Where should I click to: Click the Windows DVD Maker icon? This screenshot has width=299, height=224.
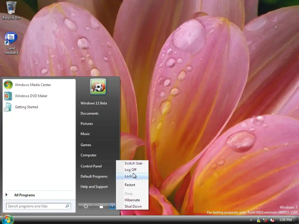pos(8,96)
